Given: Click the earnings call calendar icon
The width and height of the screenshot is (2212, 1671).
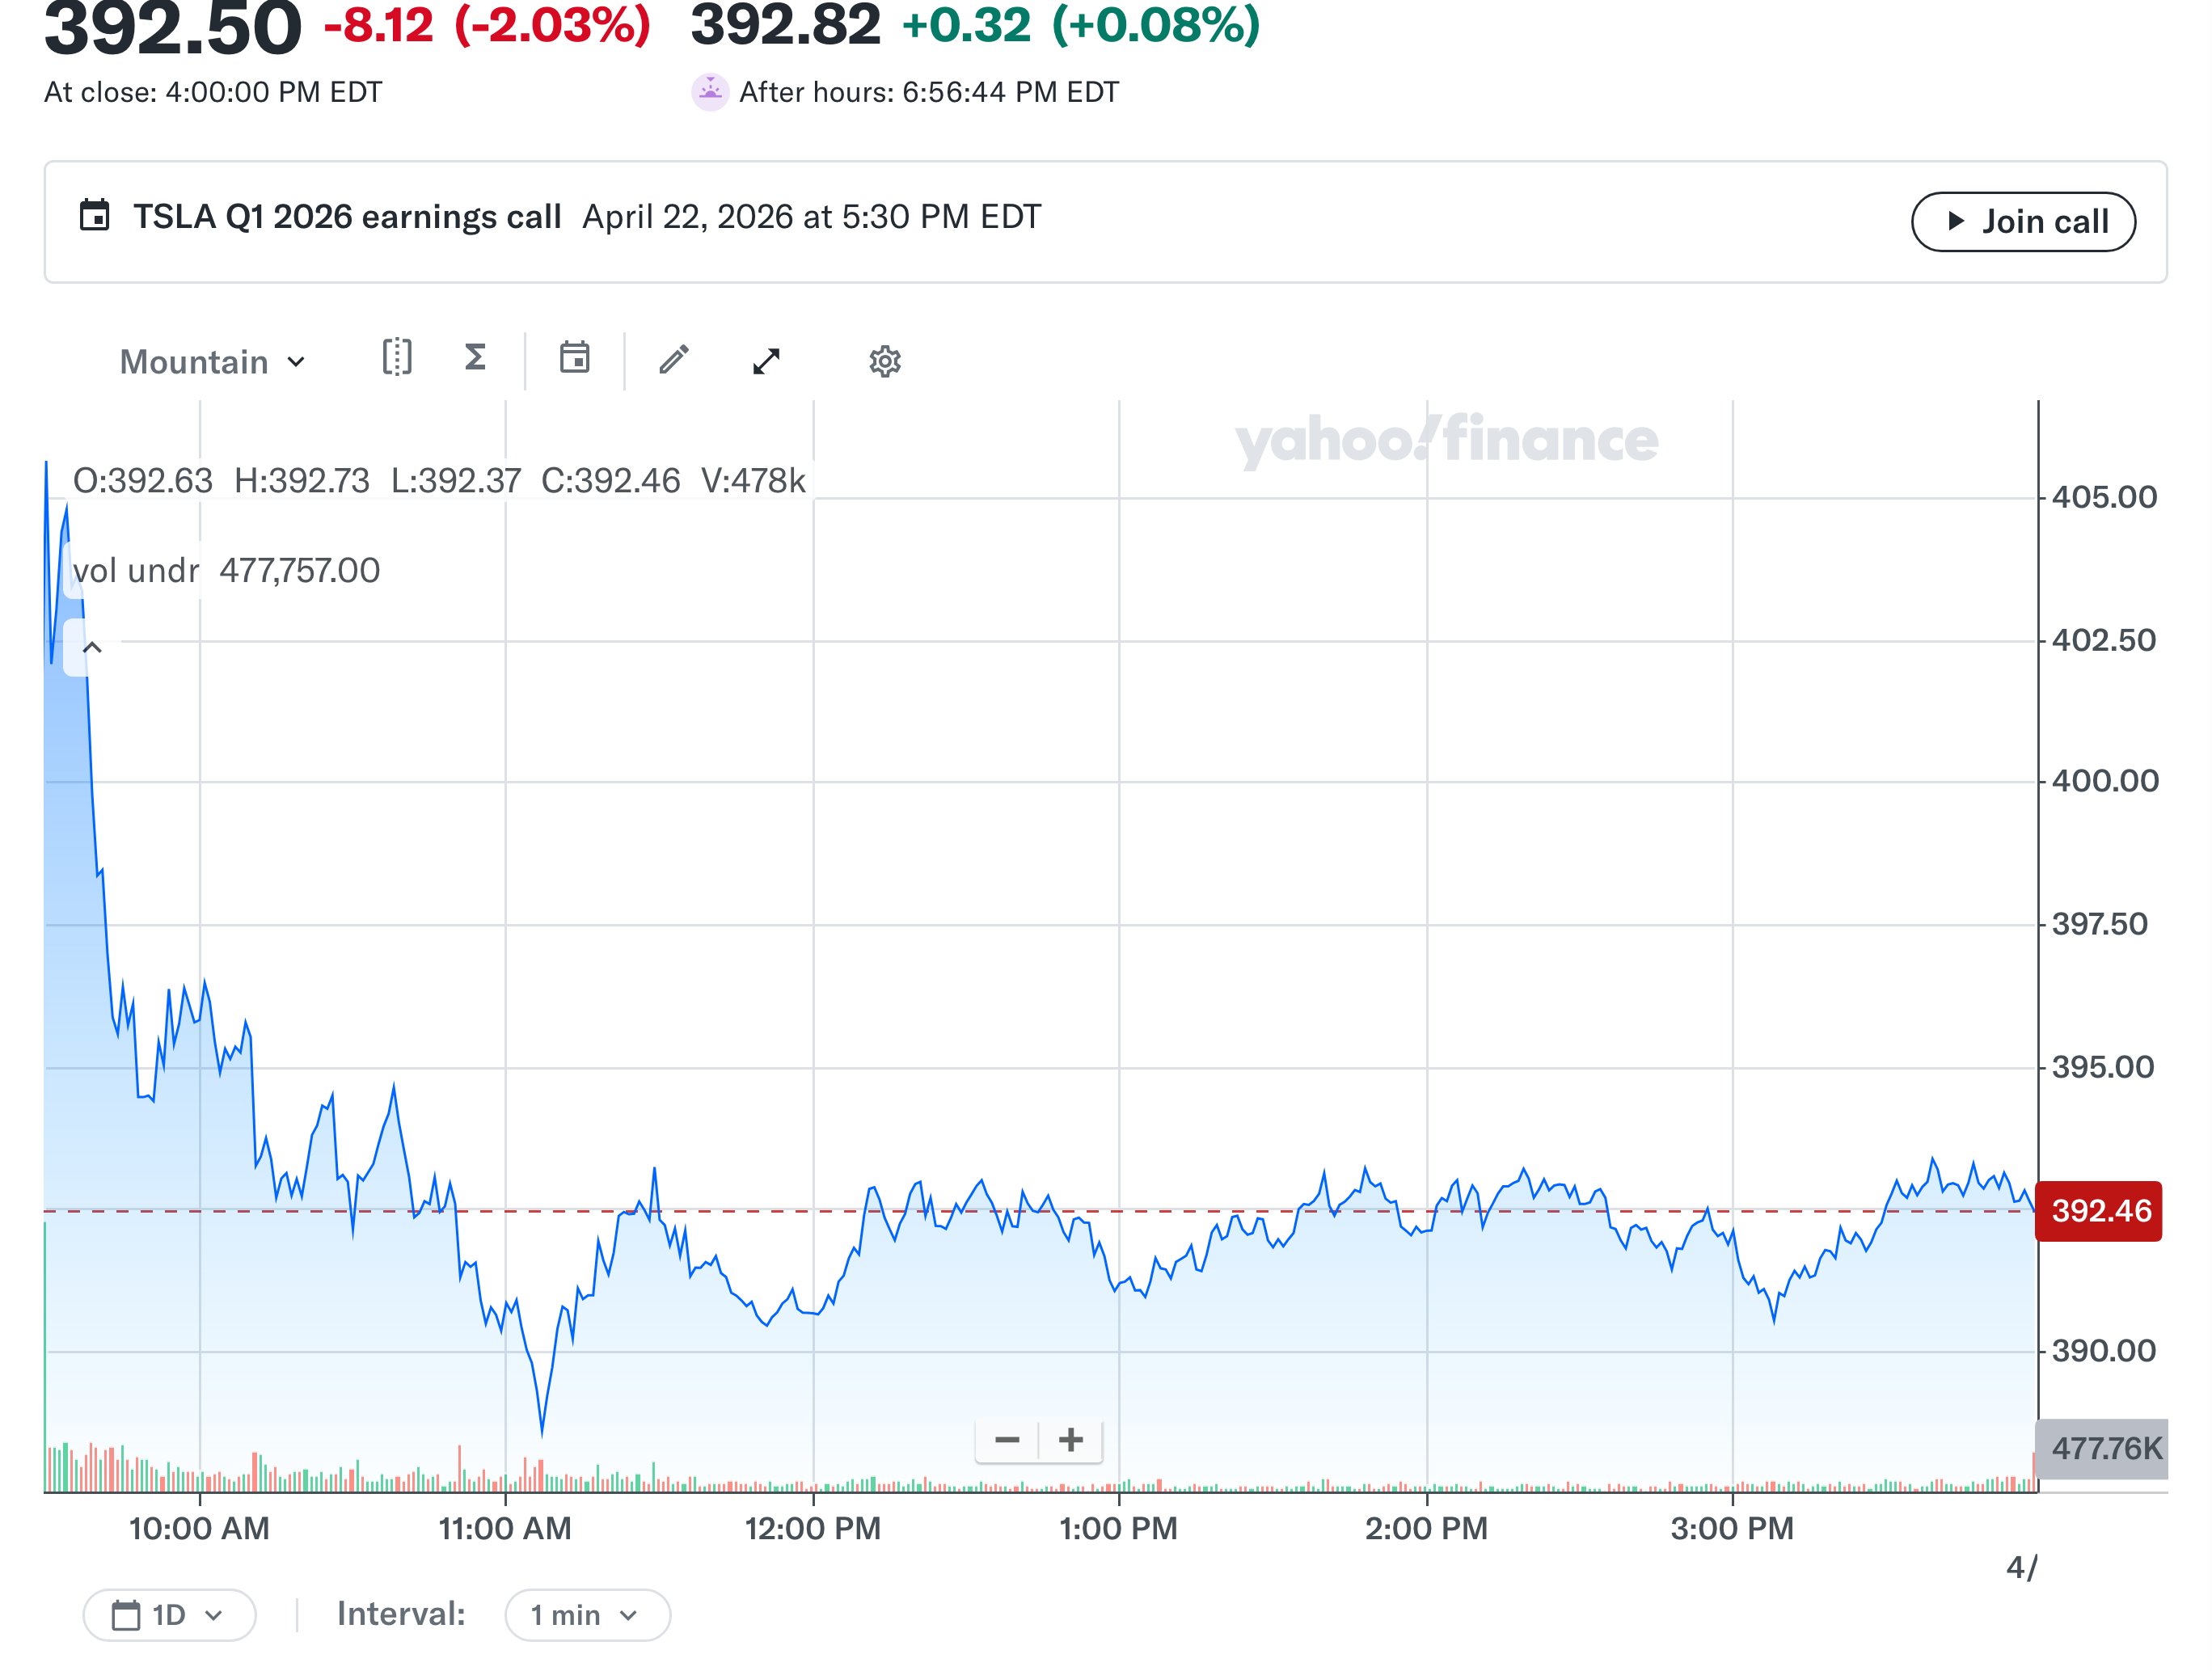Looking at the screenshot, I should (x=95, y=215).
